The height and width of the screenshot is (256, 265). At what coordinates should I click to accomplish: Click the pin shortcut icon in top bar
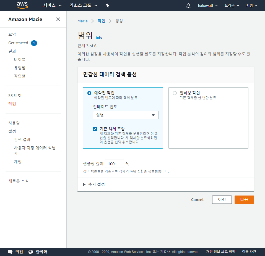(x=108, y=6)
